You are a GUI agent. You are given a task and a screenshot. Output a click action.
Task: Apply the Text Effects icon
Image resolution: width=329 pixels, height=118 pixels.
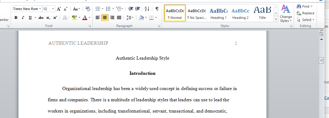(x=65, y=18)
